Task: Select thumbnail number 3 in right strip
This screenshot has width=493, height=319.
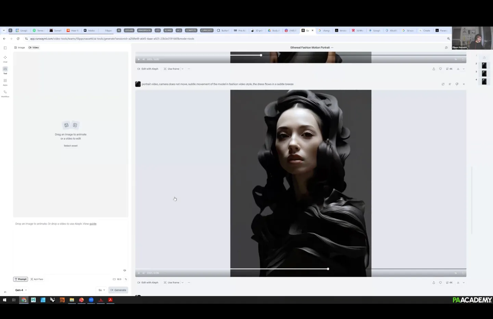Action: click(x=484, y=73)
